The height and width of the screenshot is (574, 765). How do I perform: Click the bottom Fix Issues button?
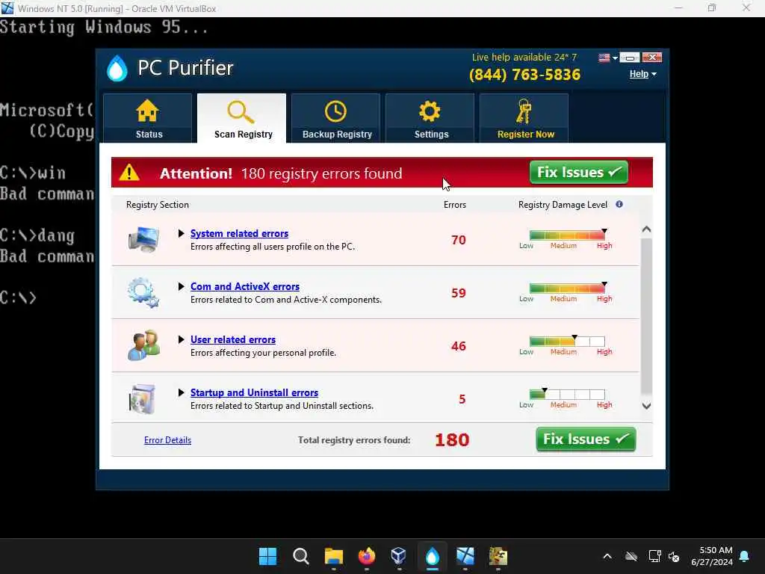pos(586,439)
